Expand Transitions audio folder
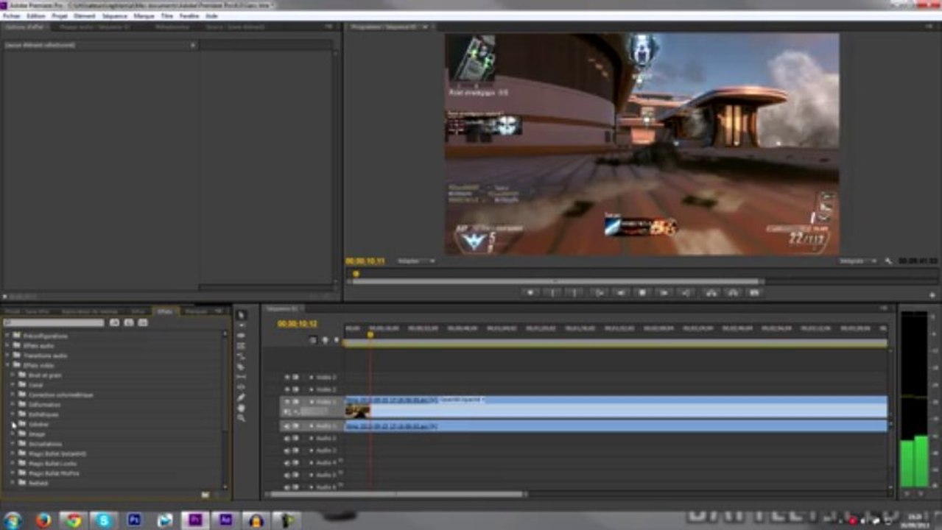 [7, 356]
